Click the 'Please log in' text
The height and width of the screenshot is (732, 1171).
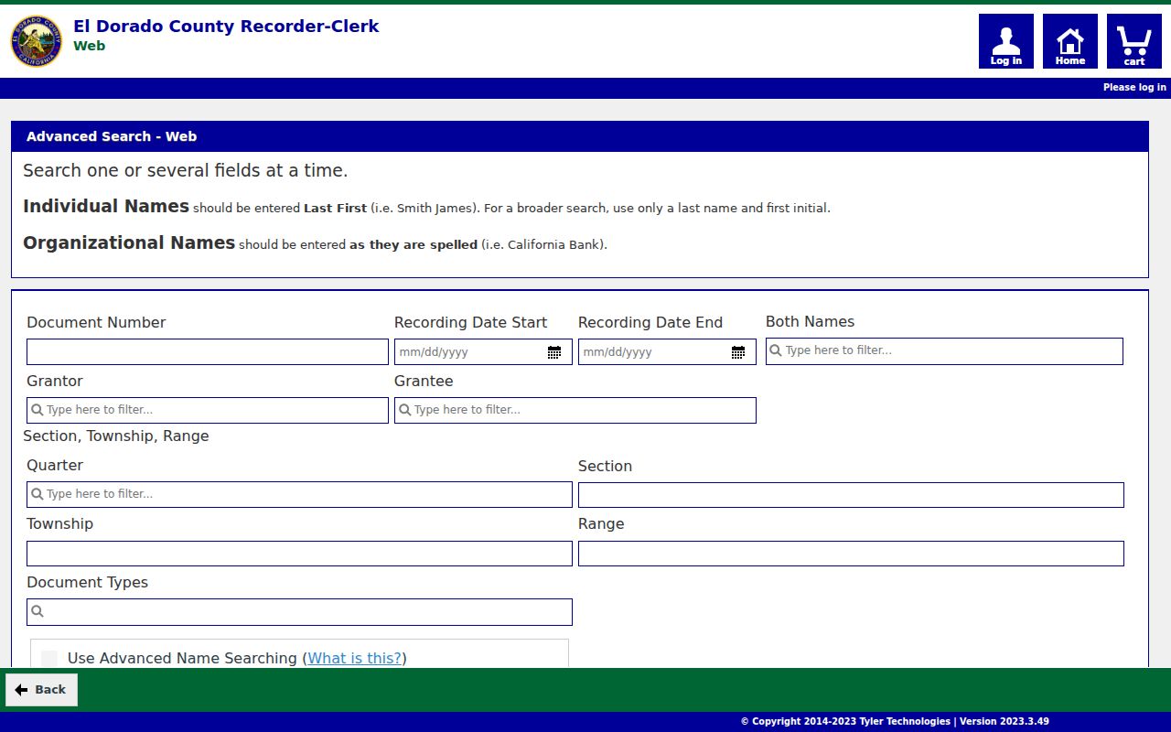(1134, 88)
